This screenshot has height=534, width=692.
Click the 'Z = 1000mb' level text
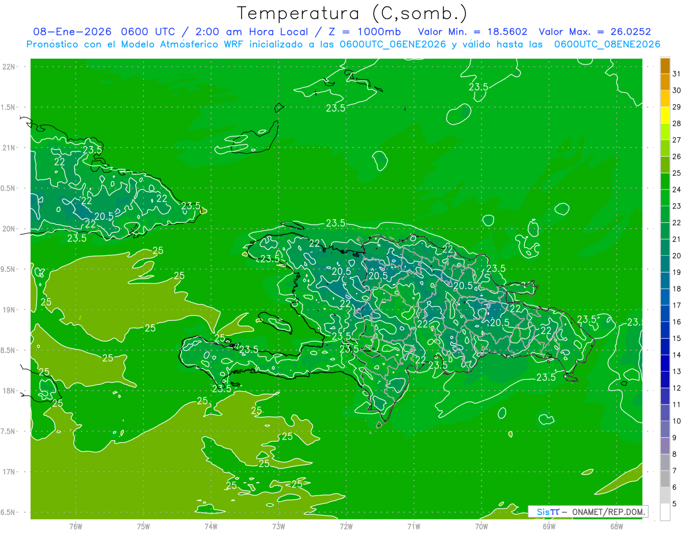click(x=366, y=32)
